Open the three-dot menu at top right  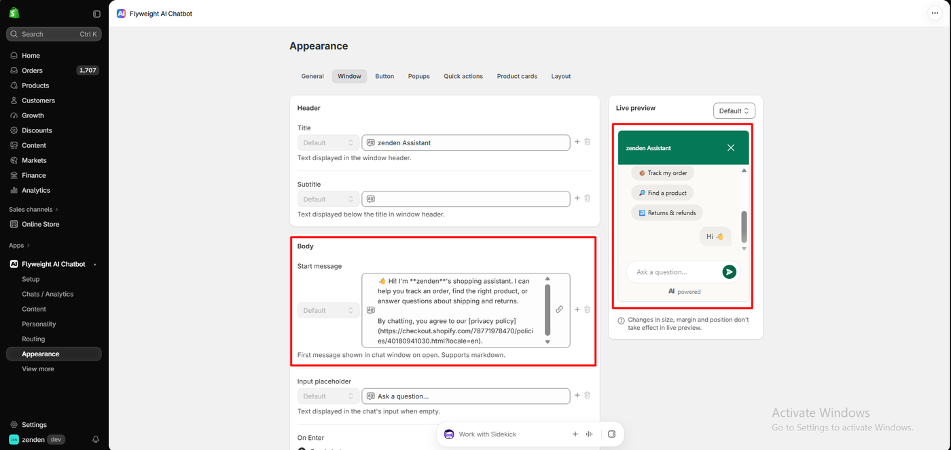click(x=934, y=13)
